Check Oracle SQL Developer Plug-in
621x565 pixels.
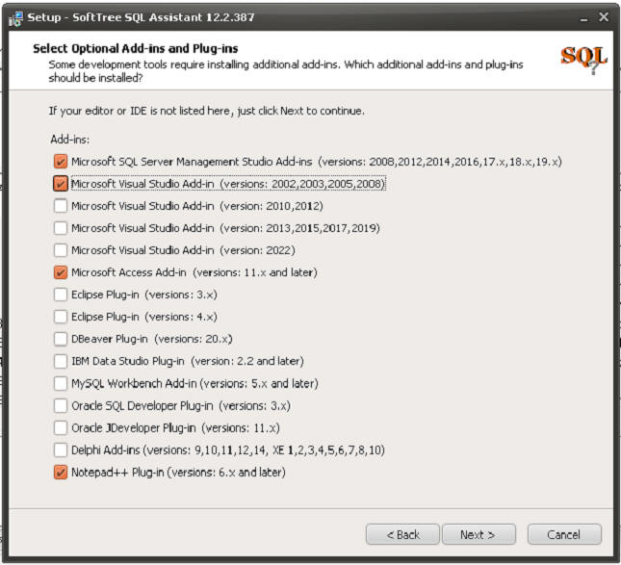point(61,405)
